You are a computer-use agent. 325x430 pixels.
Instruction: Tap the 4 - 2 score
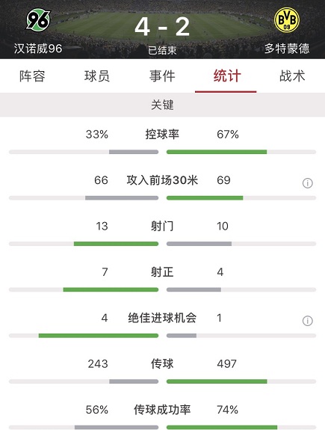[162, 27]
